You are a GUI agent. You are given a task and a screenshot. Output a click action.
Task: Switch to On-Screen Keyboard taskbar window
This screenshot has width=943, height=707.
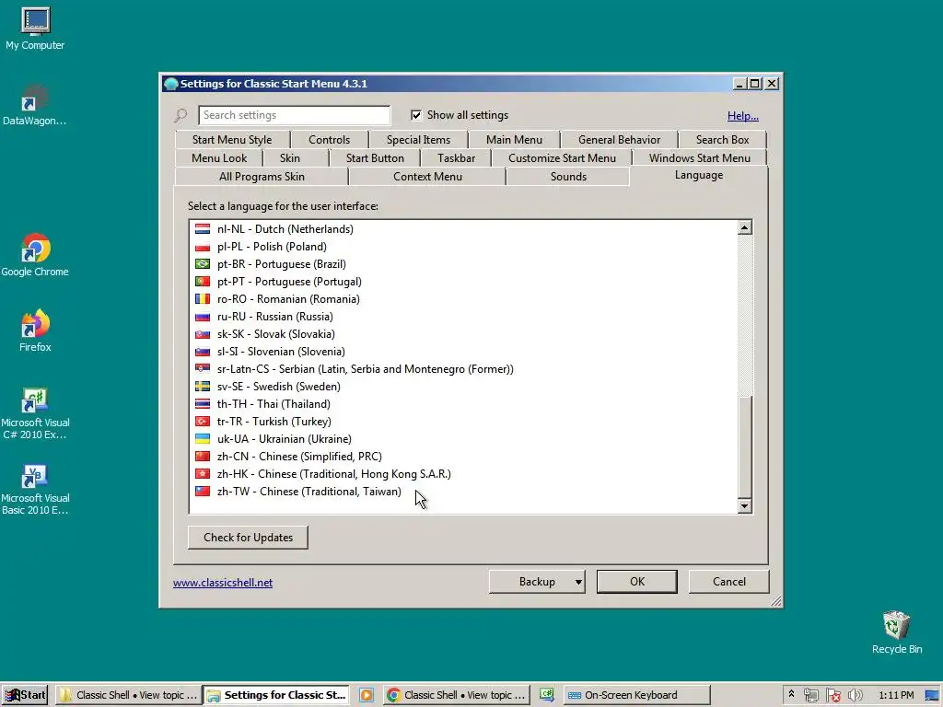pos(636,695)
